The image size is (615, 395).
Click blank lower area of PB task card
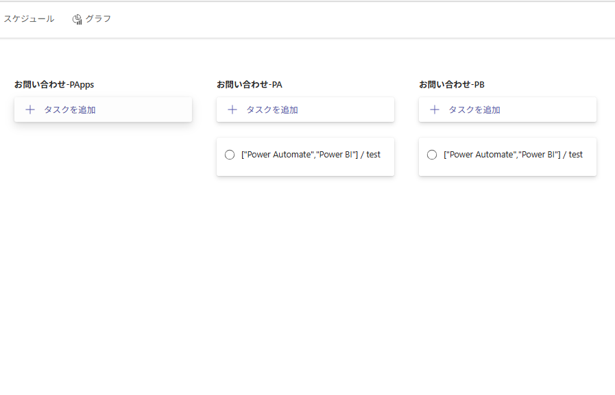point(507,168)
